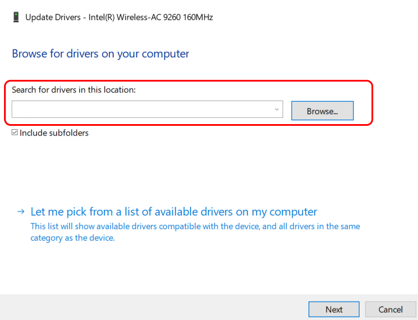Click empty space in location combo box
Viewport: 418px width, 320px height.
[x=142, y=109]
